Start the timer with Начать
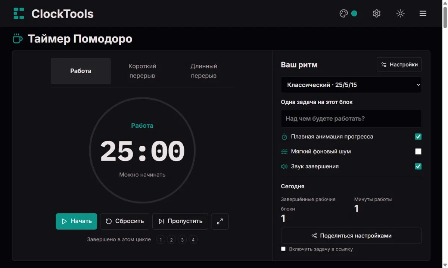This screenshot has height=268, width=448. point(77,221)
